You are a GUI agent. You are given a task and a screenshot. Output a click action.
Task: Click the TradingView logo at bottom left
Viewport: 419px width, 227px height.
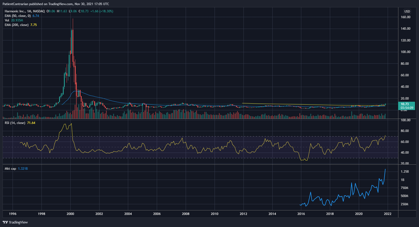(x=15, y=222)
